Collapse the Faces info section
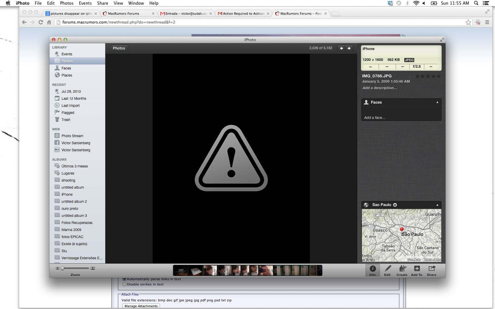This screenshot has height=309, width=495. 437,102
